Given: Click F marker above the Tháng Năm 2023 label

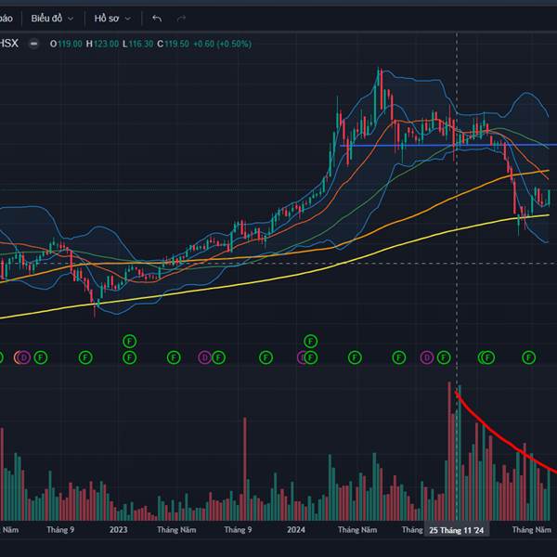Looking at the screenshot, I should [174, 357].
